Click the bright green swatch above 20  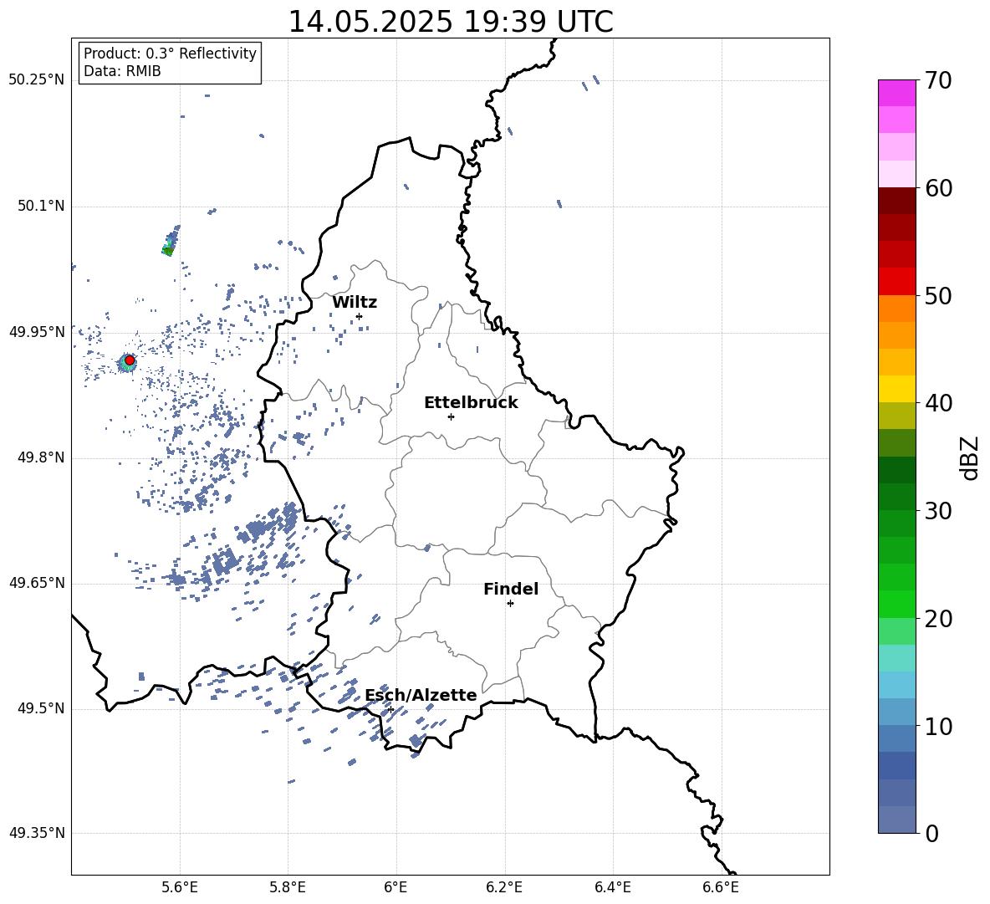tap(896, 604)
